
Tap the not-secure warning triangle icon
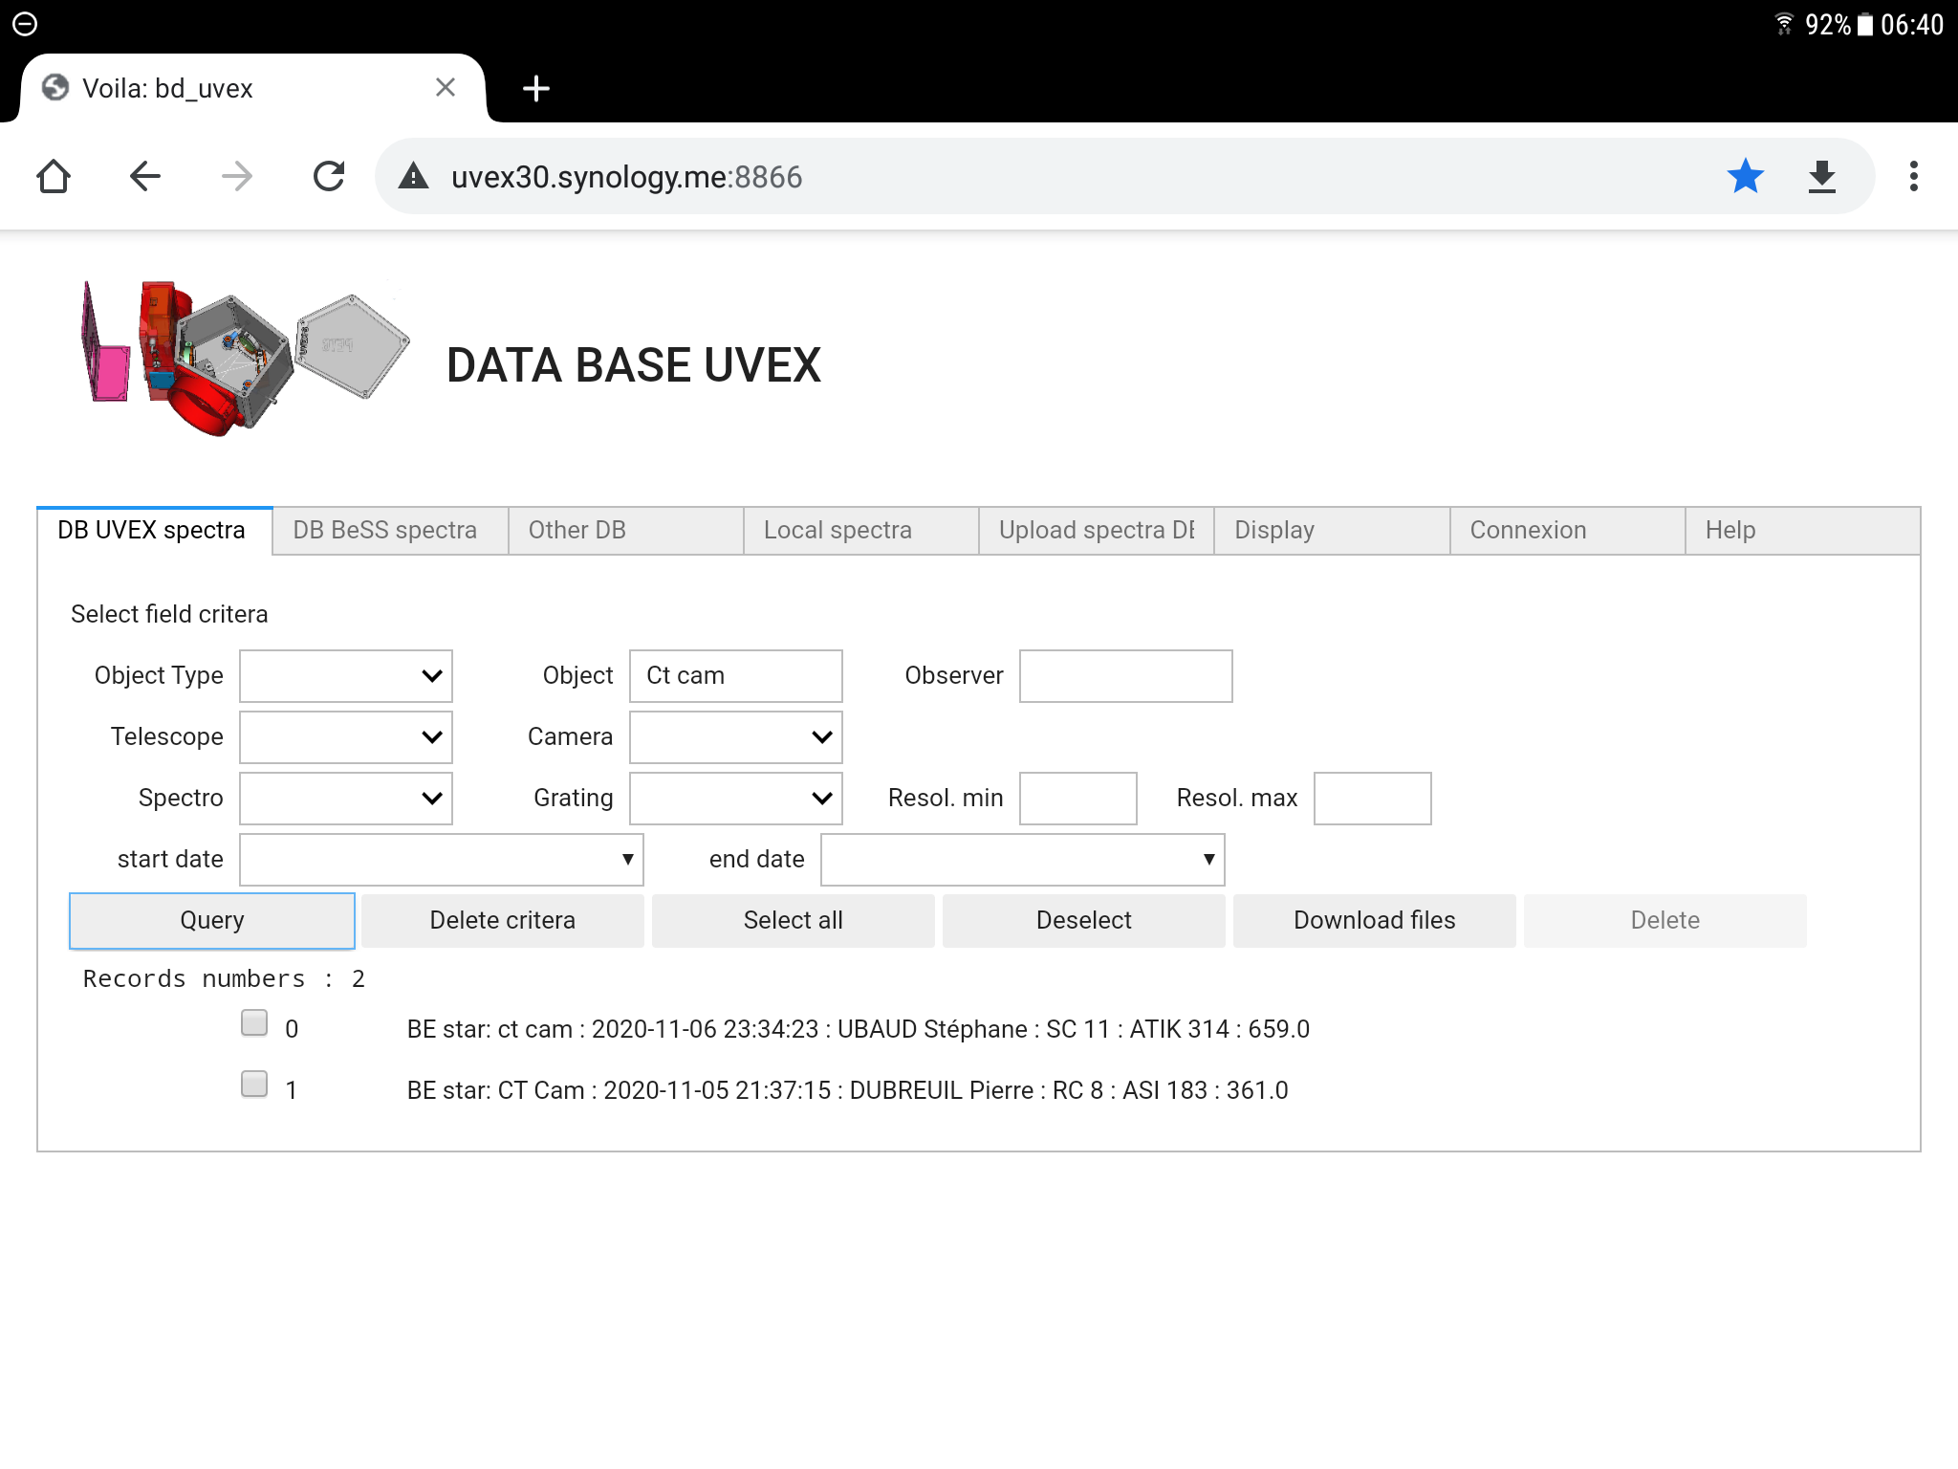point(413,176)
